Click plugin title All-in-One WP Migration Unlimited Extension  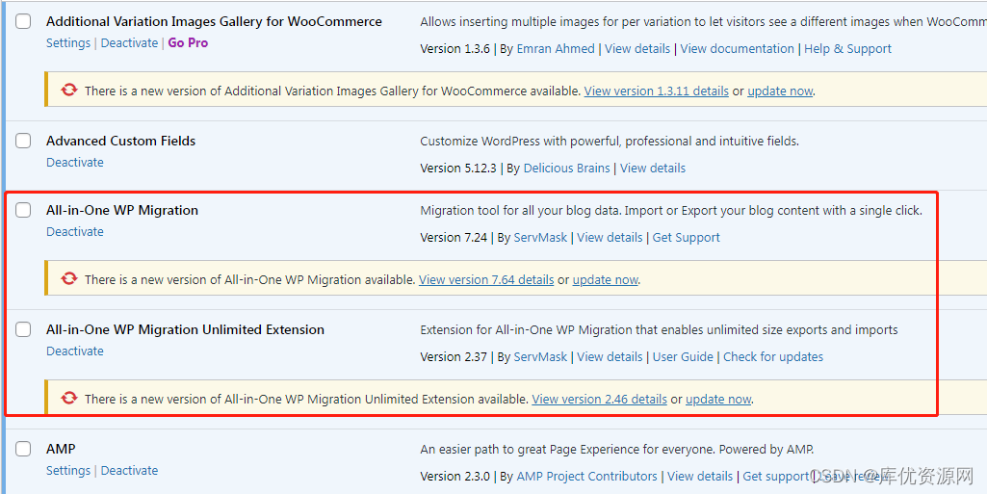point(185,329)
